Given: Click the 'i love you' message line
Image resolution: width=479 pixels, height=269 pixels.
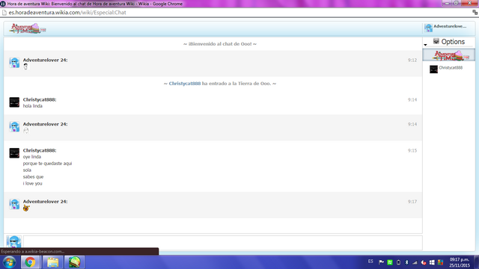Looking at the screenshot, I should [x=32, y=184].
